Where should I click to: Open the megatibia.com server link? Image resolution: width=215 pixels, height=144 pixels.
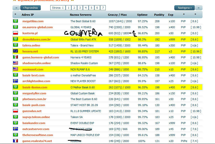click(x=33, y=21)
